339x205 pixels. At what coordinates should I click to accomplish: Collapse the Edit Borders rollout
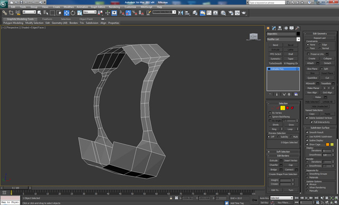283,156
